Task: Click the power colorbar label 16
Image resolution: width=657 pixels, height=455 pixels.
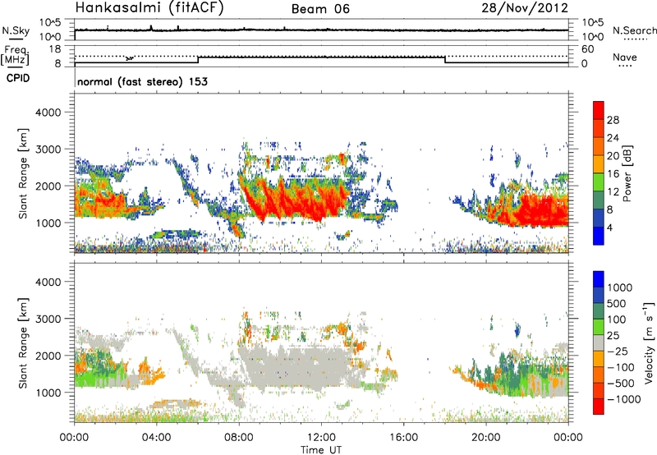Action: [613, 174]
